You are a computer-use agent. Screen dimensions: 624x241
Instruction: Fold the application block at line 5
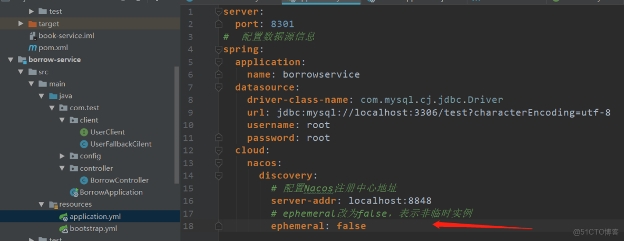[219, 62]
